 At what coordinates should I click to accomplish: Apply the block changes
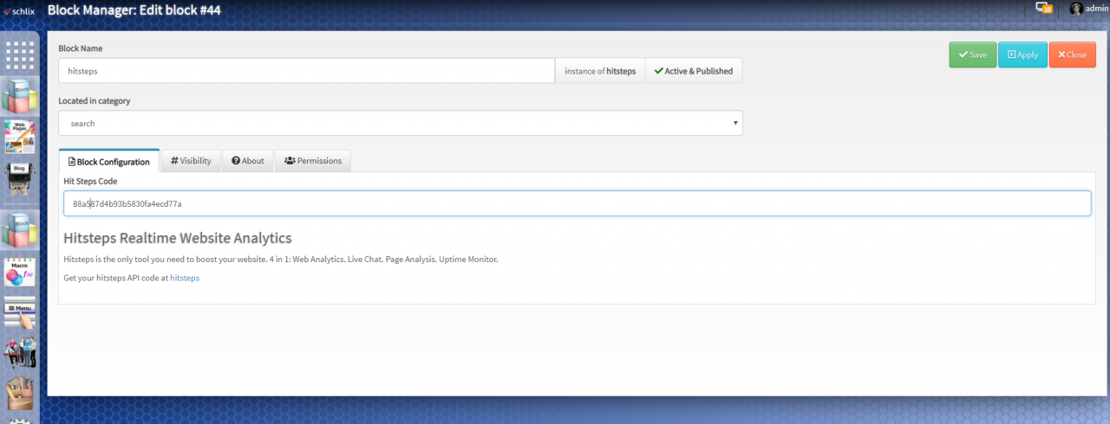[1022, 55]
